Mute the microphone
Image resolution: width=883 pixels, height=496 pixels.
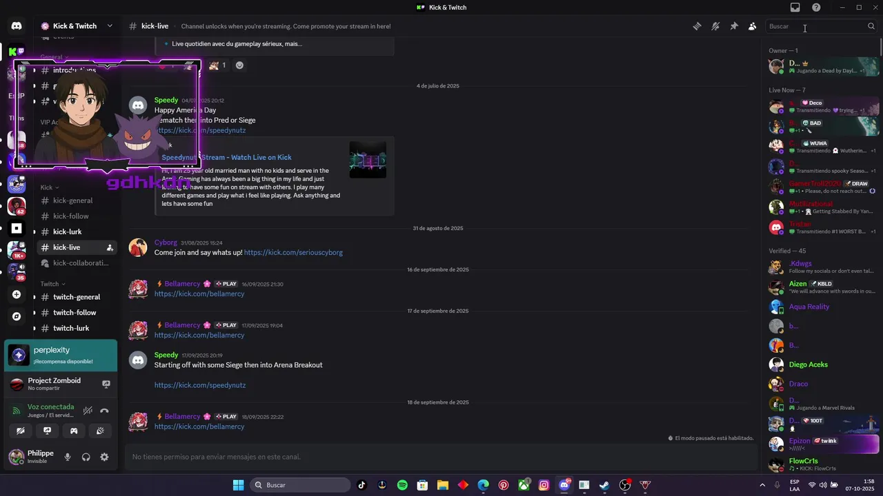point(68,457)
